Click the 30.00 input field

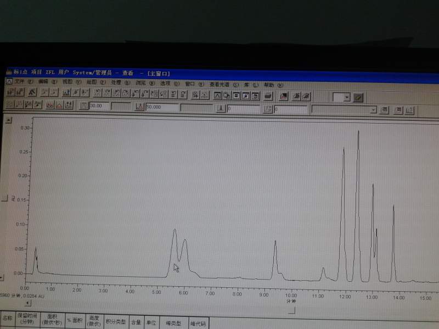pos(99,106)
